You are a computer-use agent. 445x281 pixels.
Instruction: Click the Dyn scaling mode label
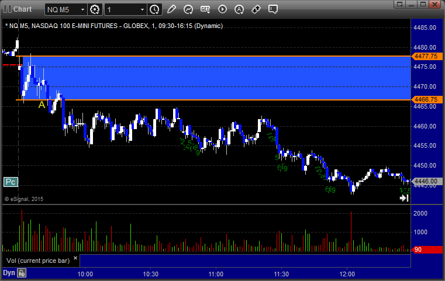point(9,273)
